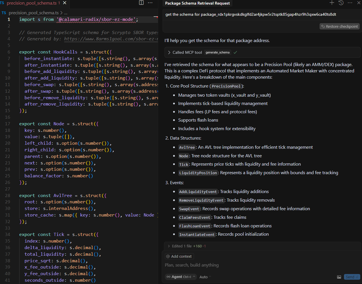The image size is (362, 284).
Task: Click the LiquidityPosition inline code in chat
Action: [198, 173]
